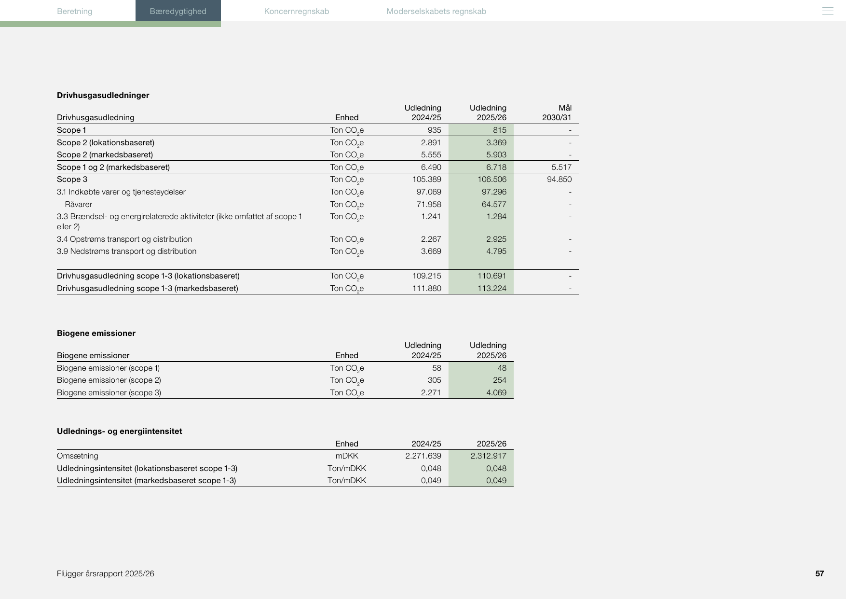Select the "mDKK" unit in Omsætning row
The height and width of the screenshot is (599, 846).
[347, 456]
